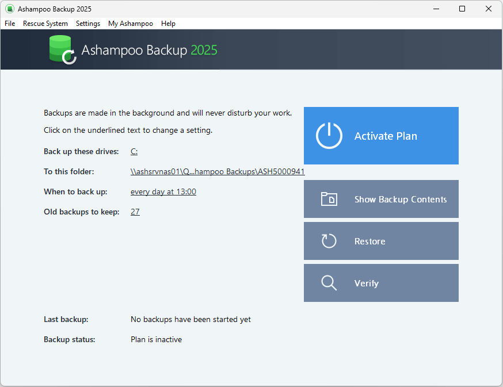Start a restore operation

381,241
